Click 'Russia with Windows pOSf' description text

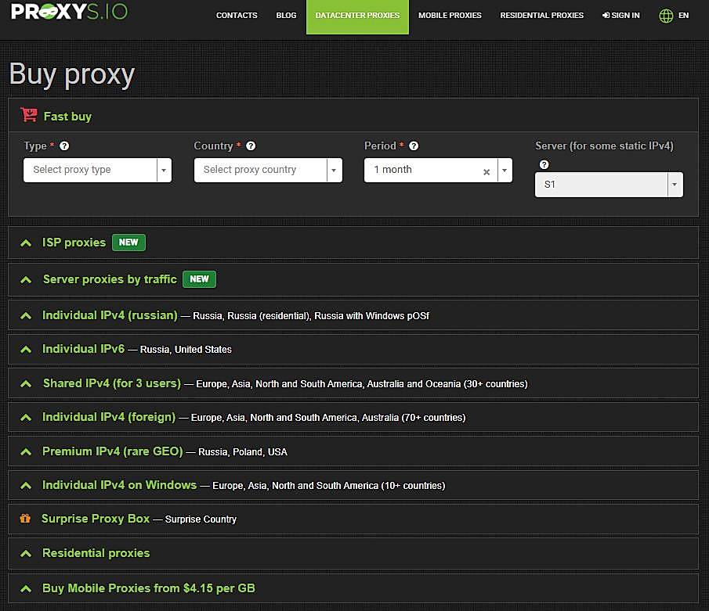(x=371, y=315)
